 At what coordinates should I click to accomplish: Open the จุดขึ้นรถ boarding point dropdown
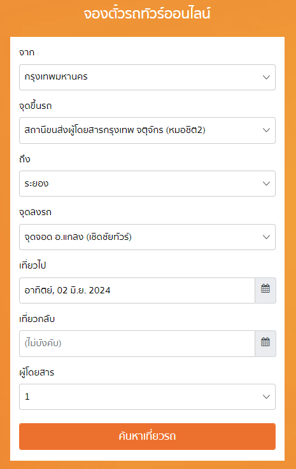[x=147, y=130]
